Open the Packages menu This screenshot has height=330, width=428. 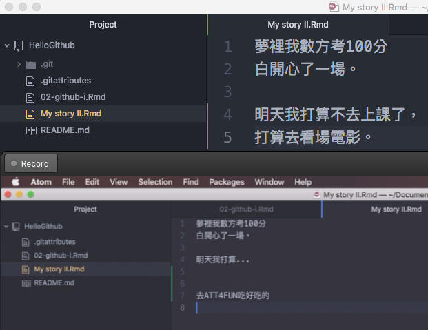click(227, 182)
